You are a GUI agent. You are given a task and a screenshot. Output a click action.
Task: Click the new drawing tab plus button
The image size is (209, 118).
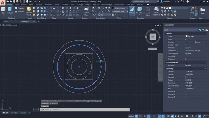pos(39,21)
